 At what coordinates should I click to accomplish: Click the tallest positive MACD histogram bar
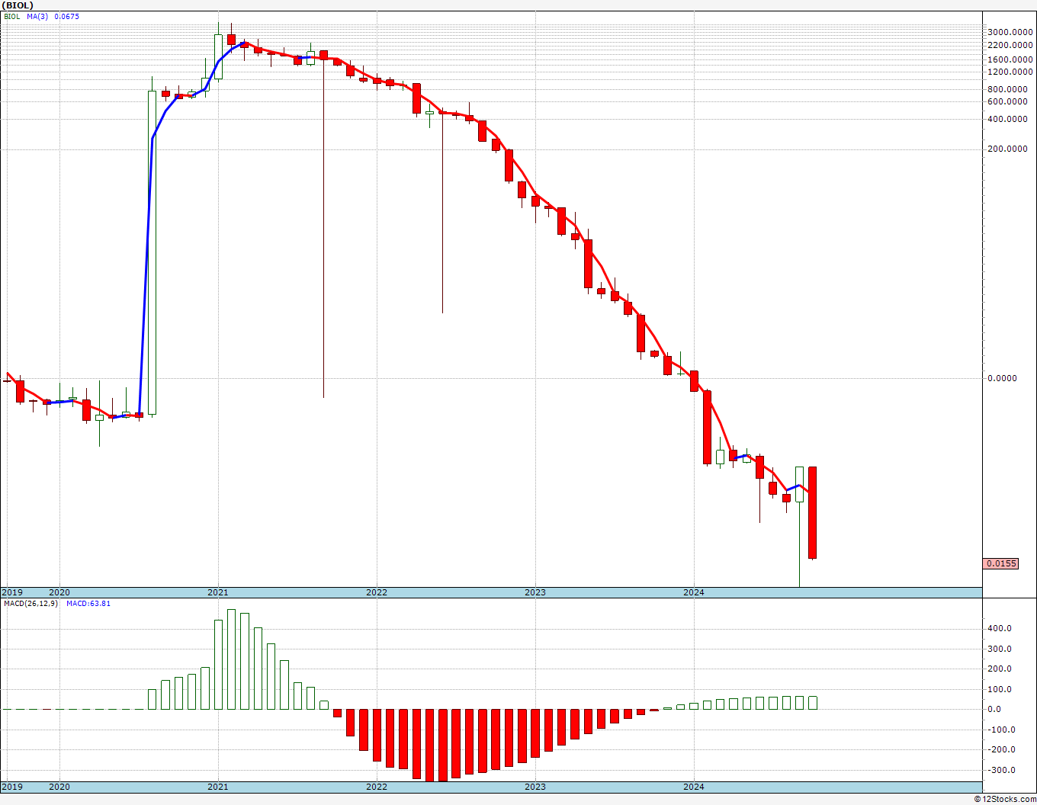click(x=231, y=659)
